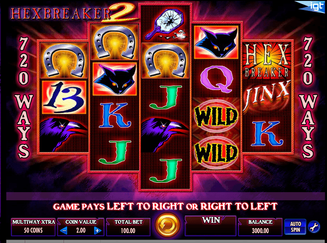Screen dimensions: 327x243
Task: Decrease coin value with minus arrow
Action: tap(64, 230)
